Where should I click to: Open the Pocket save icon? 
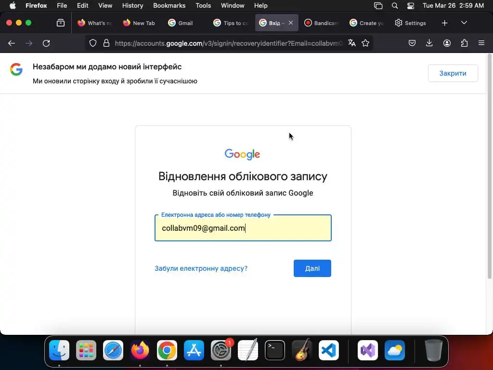click(x=412, y=43)
